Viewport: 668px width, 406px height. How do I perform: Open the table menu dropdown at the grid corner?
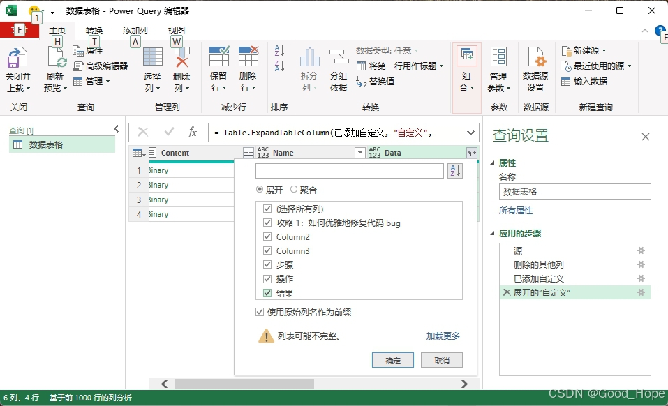pyautogui.click(x=139, y=153)
